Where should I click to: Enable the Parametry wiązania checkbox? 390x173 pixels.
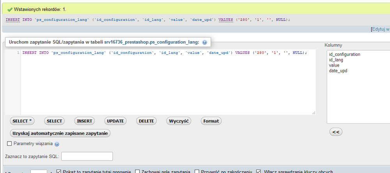pyautogui.click(x=9, y=143)
